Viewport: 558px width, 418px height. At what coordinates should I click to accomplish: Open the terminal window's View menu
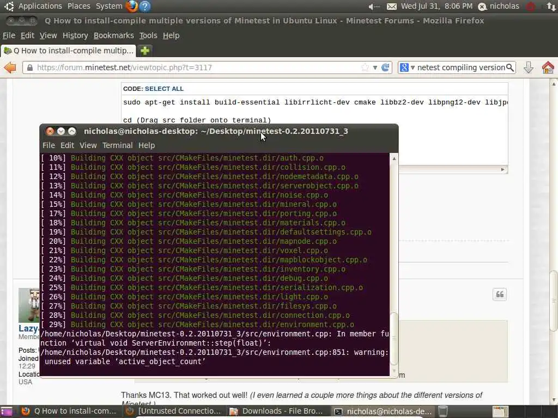(x=88, y=145)
